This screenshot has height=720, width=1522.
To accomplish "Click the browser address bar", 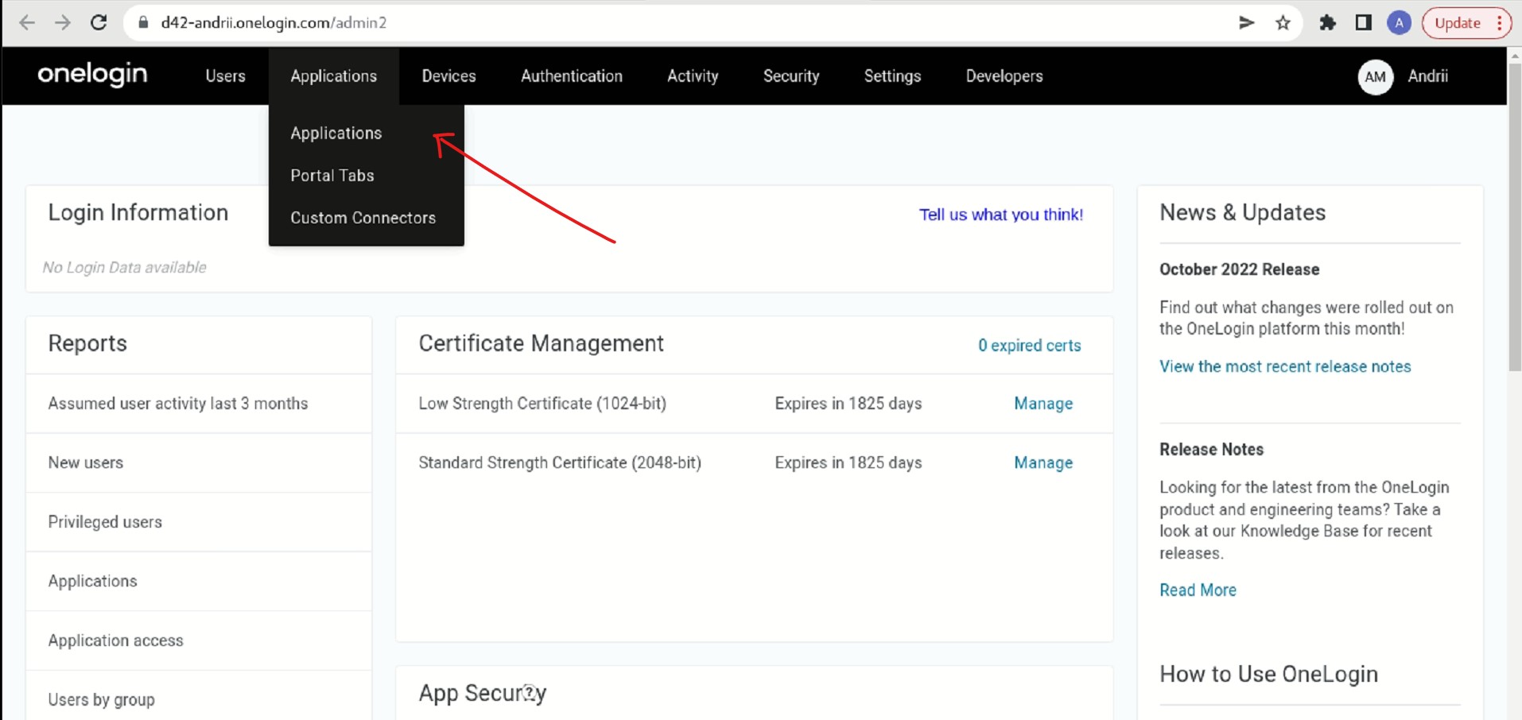I will 636,23.
